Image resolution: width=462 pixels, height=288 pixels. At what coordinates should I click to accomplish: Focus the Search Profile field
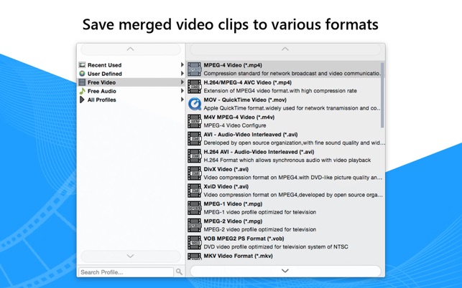[x=126, y=272]
